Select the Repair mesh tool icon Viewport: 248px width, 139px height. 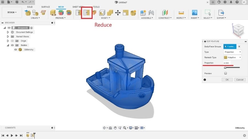tap(53, 13)
